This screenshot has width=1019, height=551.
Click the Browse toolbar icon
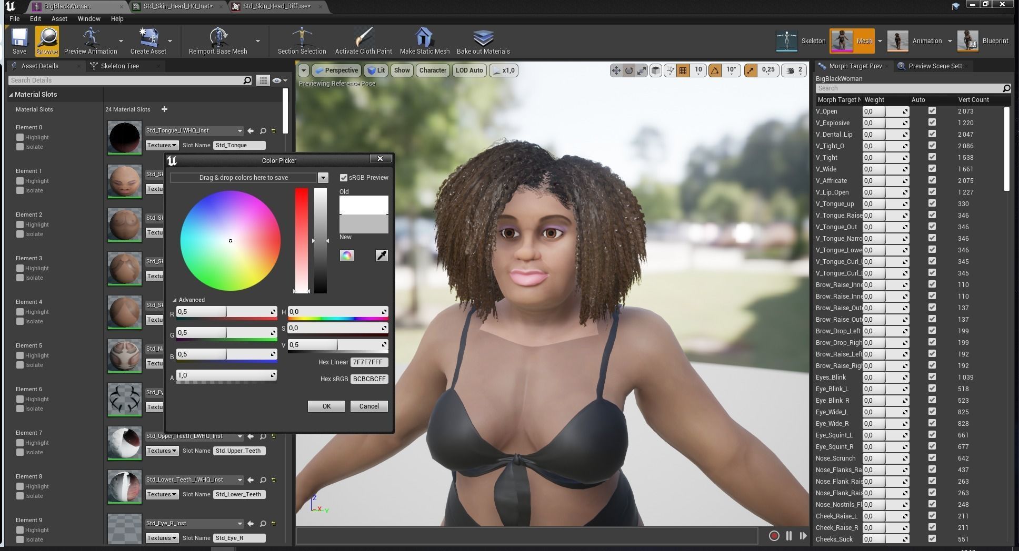(x=47, y=41)
